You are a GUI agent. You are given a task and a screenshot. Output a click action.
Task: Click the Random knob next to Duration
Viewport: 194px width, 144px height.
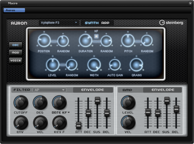click(106, 41)
